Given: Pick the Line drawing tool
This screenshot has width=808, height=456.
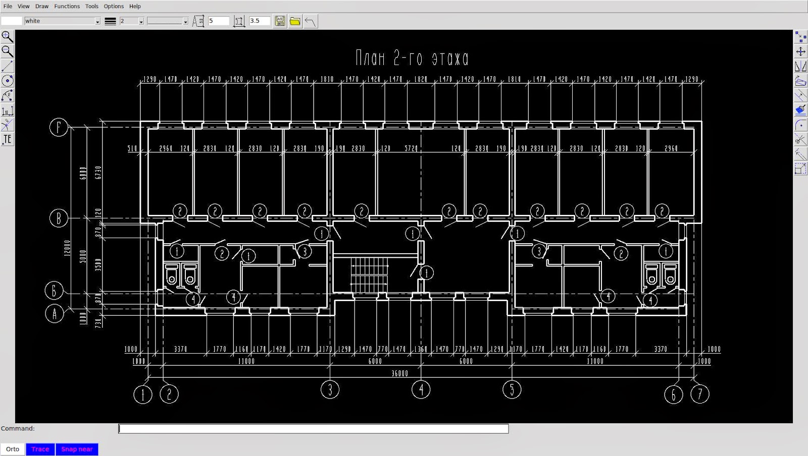Looking at the screenshot, I should pyautogui.click(x=8, y=66).
